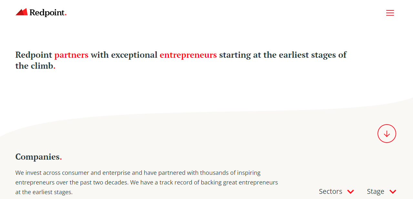Click the words "the climb" in the headline
The height and width of the screenshot is (199, 413).
click(34, 66)
